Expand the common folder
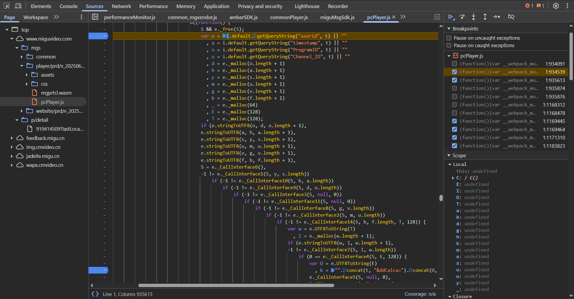This screenshot has height=299, width=574. point(22,57)
